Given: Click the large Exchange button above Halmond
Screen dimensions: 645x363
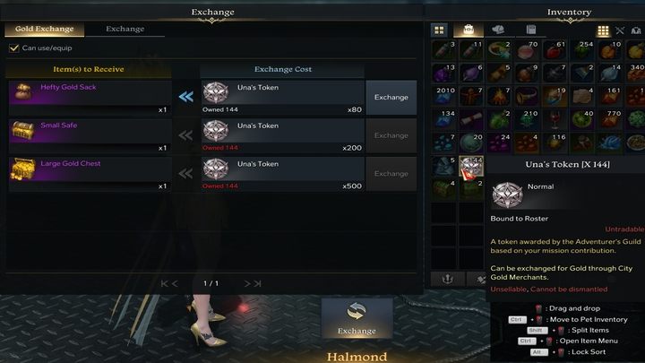Looking at the screenshot, I should (357, 318).
